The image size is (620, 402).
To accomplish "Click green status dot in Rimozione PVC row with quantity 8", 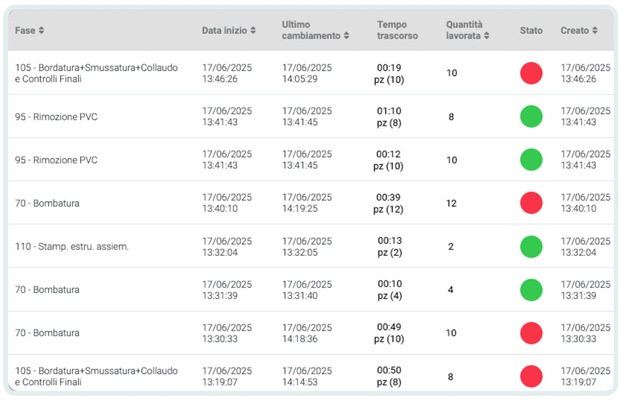I will click(531, 116).
